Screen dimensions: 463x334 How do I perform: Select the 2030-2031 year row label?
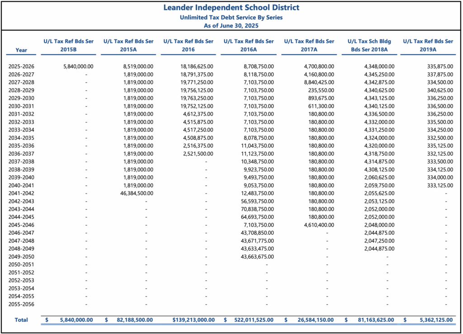[21, 106]
